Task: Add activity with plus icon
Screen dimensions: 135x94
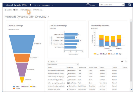Action: point(122,61)
